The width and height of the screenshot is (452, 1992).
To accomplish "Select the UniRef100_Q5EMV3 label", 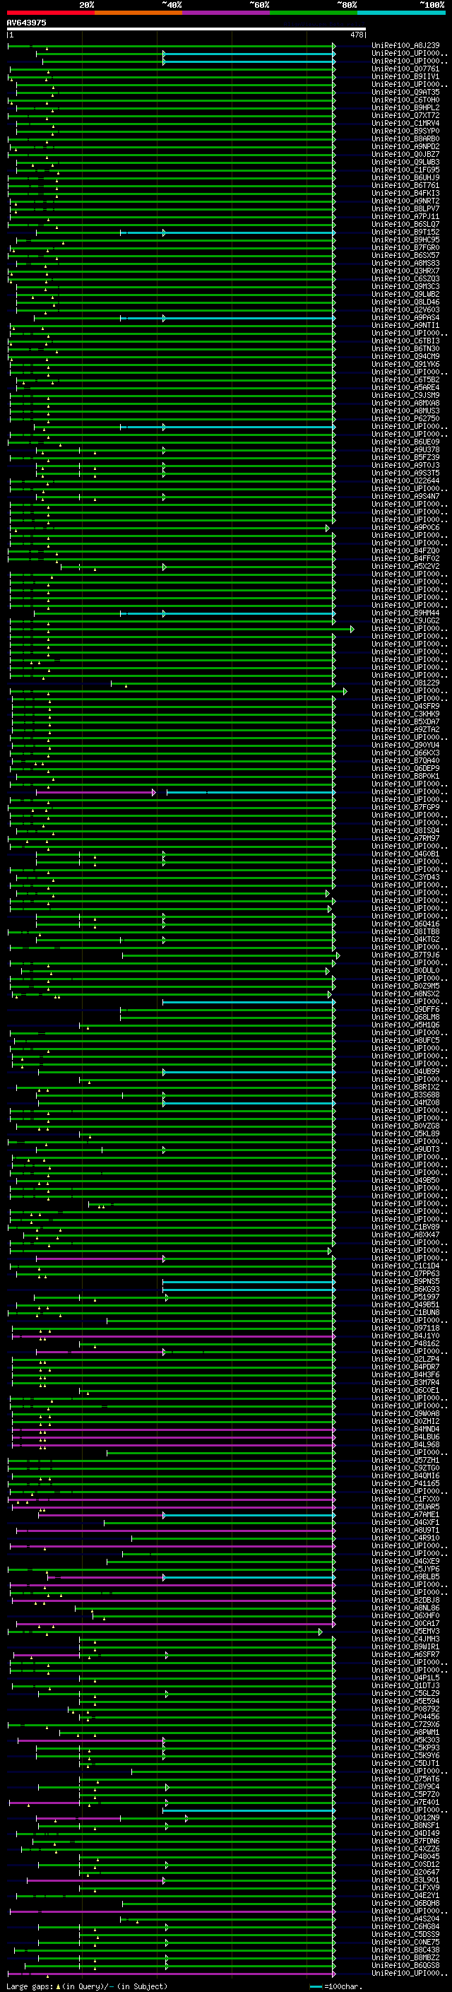I will click(x=405, y=1631).
